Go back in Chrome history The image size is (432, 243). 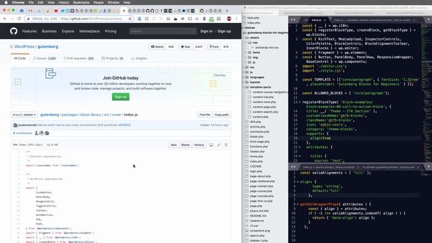click(5, 19)
